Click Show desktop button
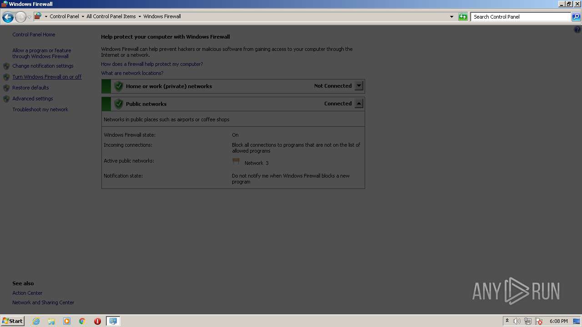The height and width of the screenshot is (327, 582). click(577, 321)
